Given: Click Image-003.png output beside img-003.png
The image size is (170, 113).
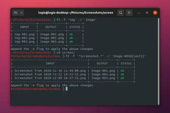Looking at the screenshot, I should tap(52, 42).
